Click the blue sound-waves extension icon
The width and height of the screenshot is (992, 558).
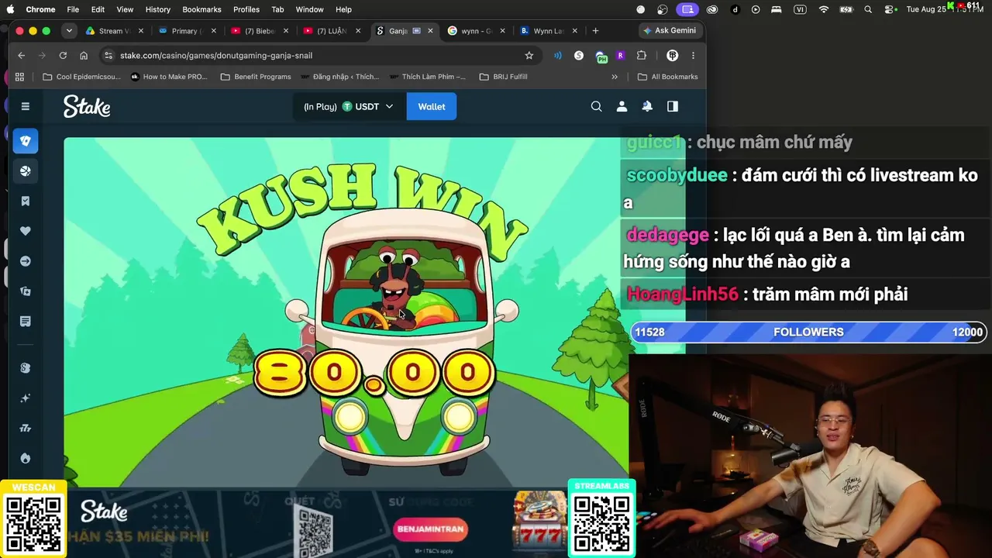[x=557, y=56]
